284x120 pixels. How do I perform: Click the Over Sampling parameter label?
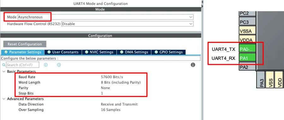pos(31,110)
